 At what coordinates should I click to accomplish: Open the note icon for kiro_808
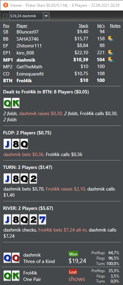111,52
